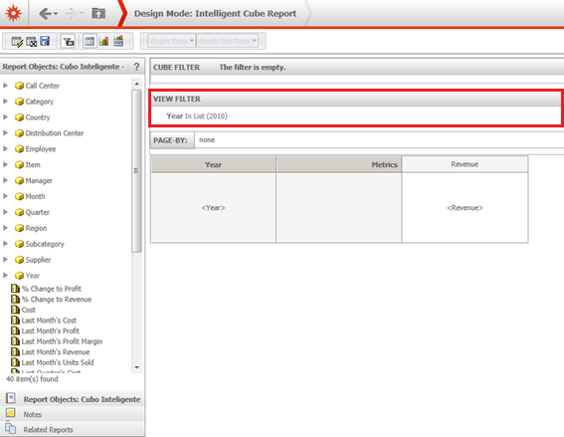Select the Year attribute cube icon
Screen dimensions: 564x437
[19, 276]
